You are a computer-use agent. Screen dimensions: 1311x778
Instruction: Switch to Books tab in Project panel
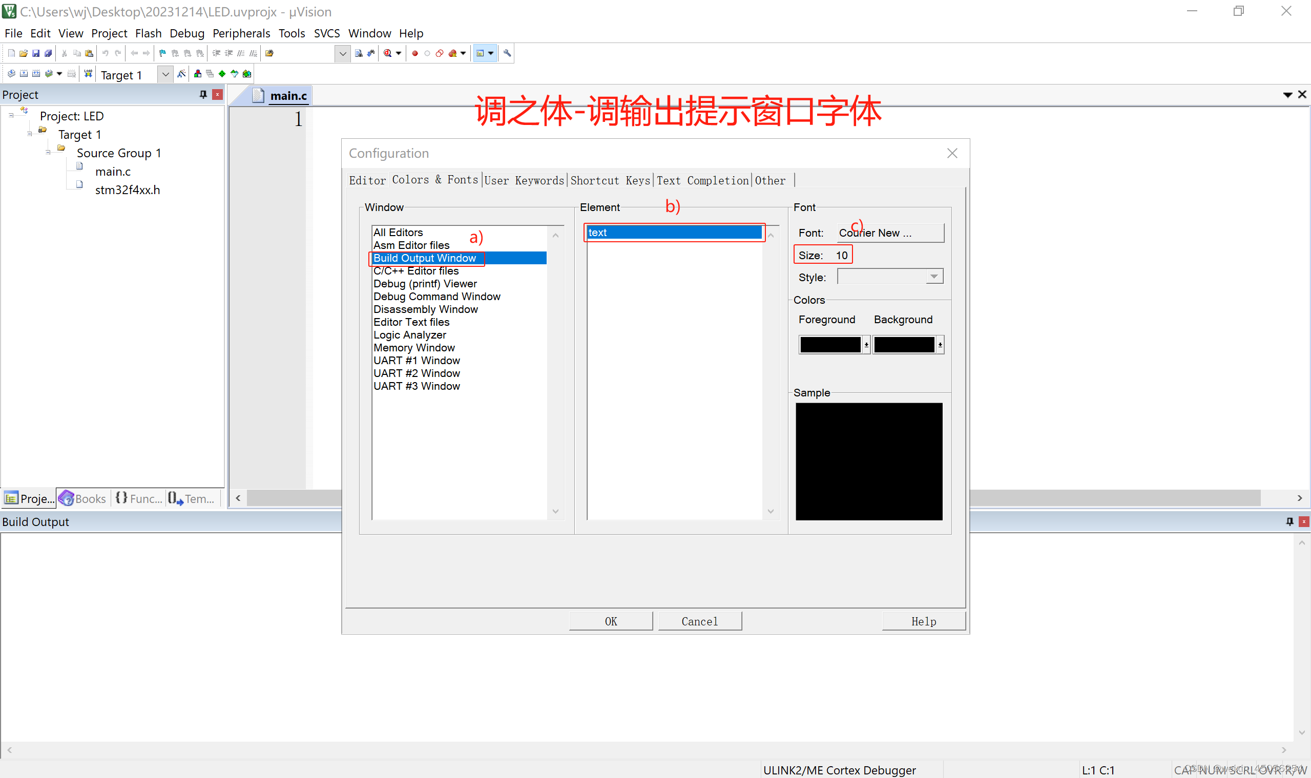tap(82, 498)
